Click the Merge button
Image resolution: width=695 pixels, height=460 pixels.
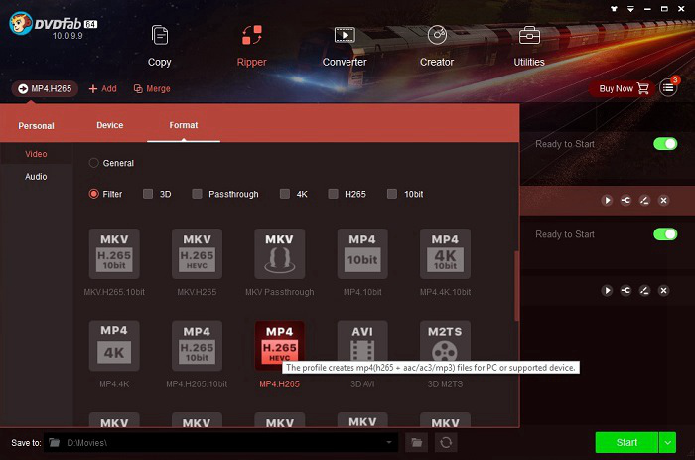(152, 89)
